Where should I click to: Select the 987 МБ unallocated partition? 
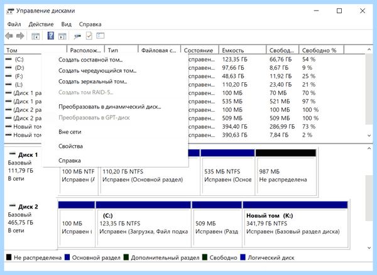[286, 173]
